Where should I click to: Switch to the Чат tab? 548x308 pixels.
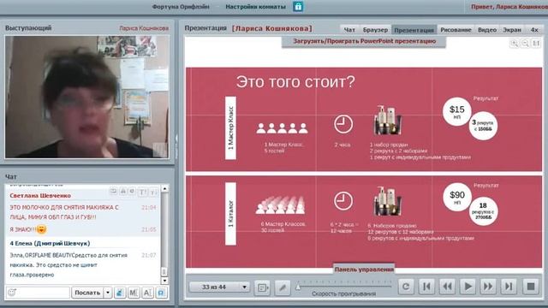(x=349, y=30)
